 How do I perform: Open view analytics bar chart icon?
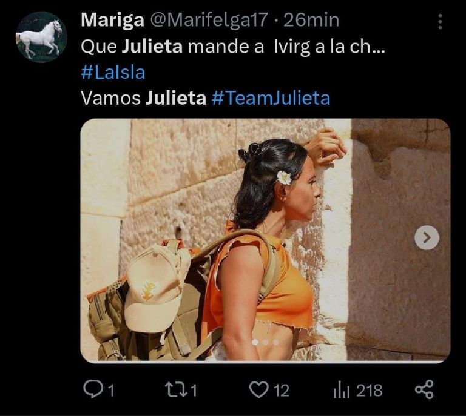pyautogui.click(x=342, y=390)
